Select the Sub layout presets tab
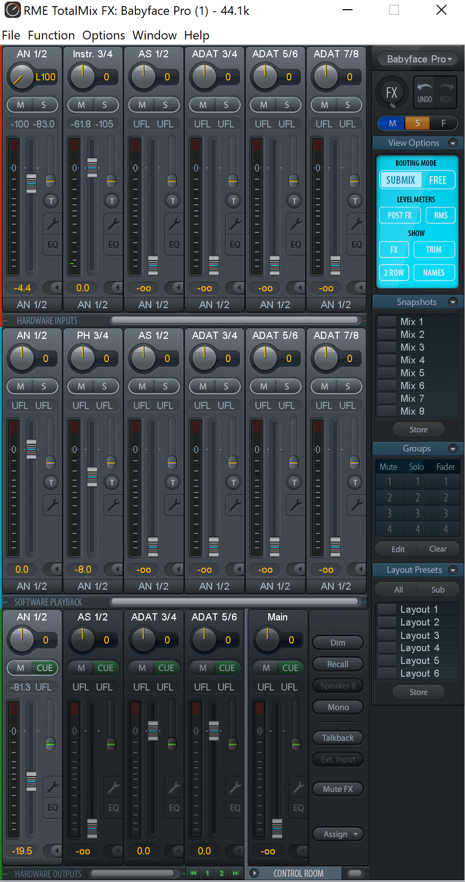Image resolution: width=465 pixels, height=882 pixels. (438, 590)
